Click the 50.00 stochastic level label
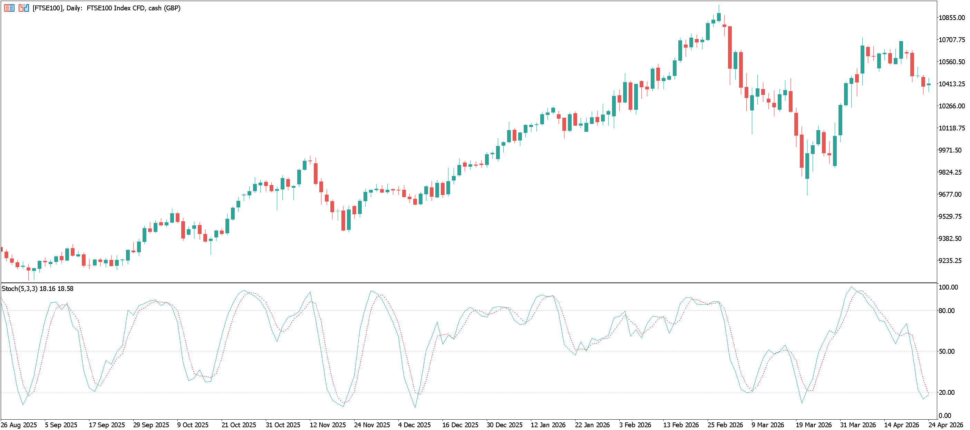Screen dimensions: 970x430 click(x=947, y=352)
